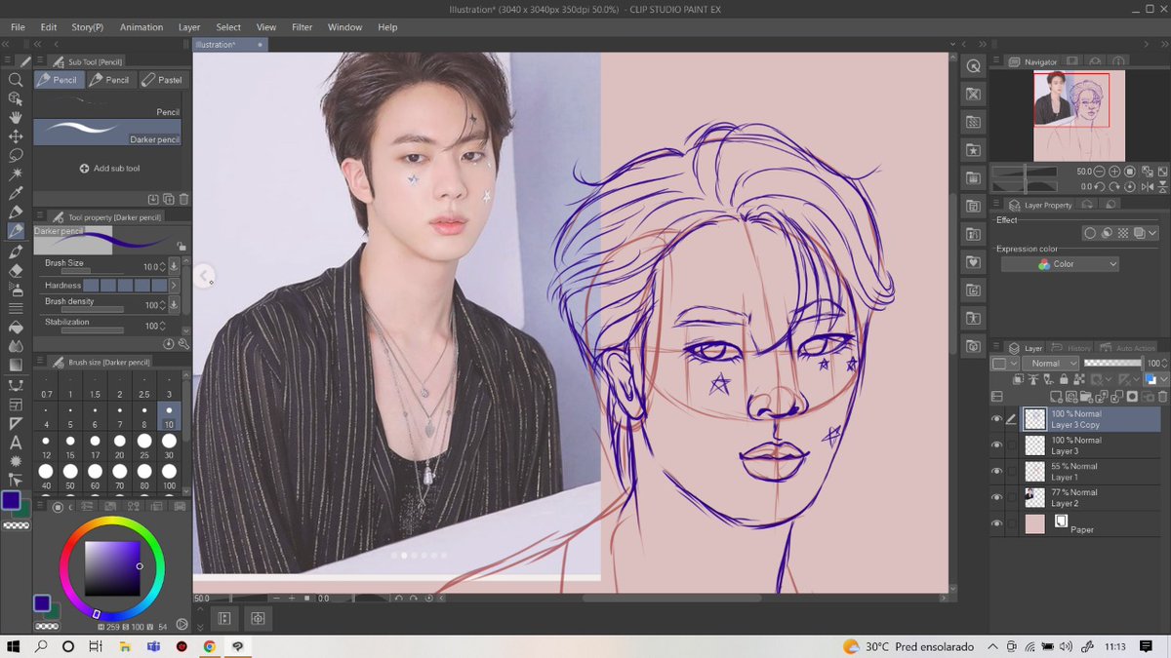Click the saturation square in color wheel
The width and height of the screenshot is (1171, 658).
(x=113, y=567)
